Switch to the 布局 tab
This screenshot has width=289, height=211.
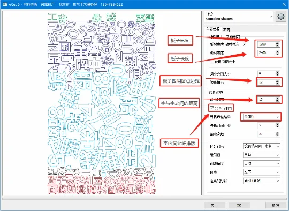226,29
